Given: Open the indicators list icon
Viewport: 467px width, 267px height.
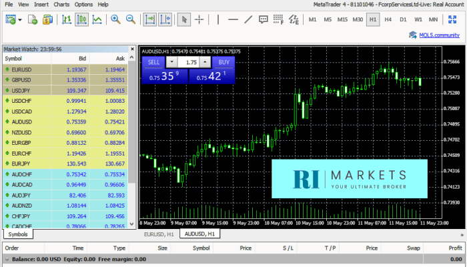Looking at the screenshot, I should pos(294,19).
